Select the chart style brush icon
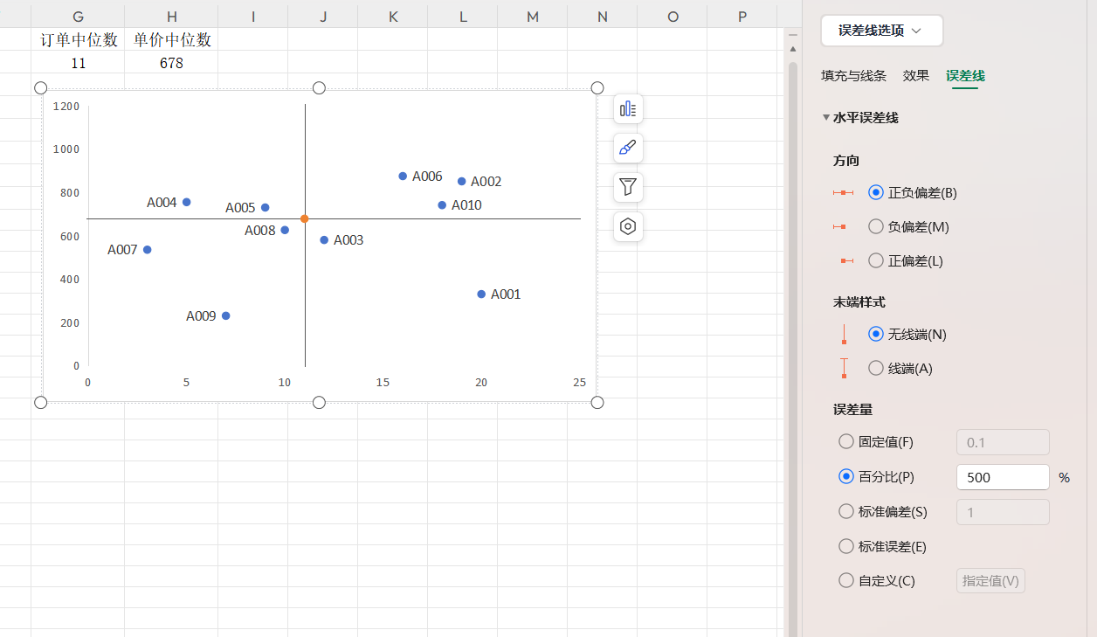Screen dimensions: 1097x637 point(628,148)
